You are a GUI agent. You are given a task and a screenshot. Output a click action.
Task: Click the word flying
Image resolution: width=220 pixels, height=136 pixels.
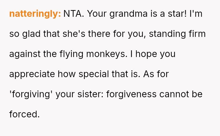point(74,54)
